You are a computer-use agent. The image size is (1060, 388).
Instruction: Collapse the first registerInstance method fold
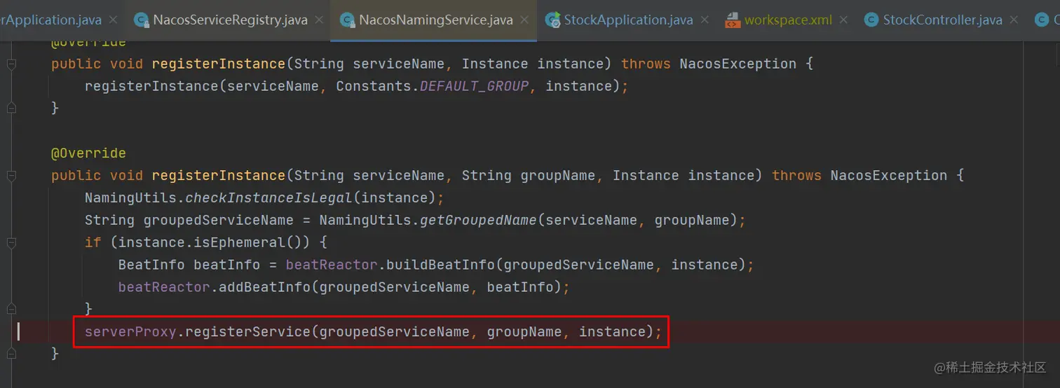tap(11, 64)
